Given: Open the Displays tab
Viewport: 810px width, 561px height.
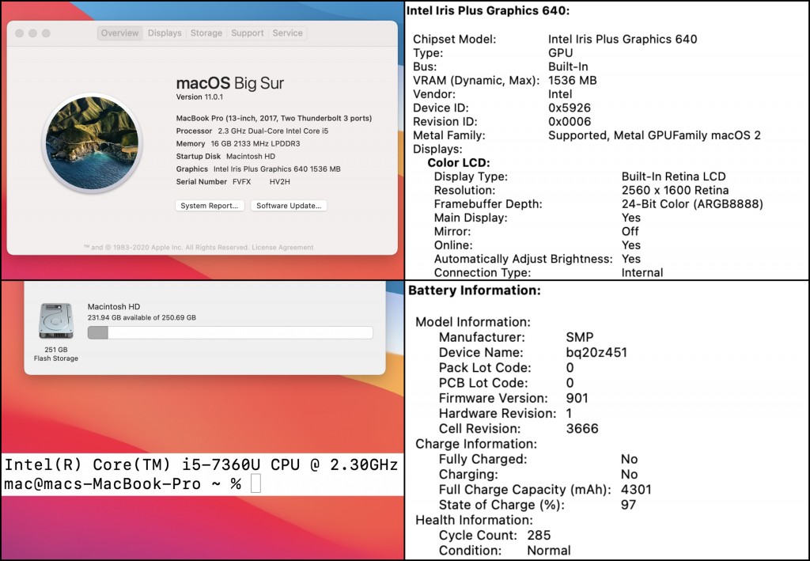Looking at the screenshot, I should 165,33.
